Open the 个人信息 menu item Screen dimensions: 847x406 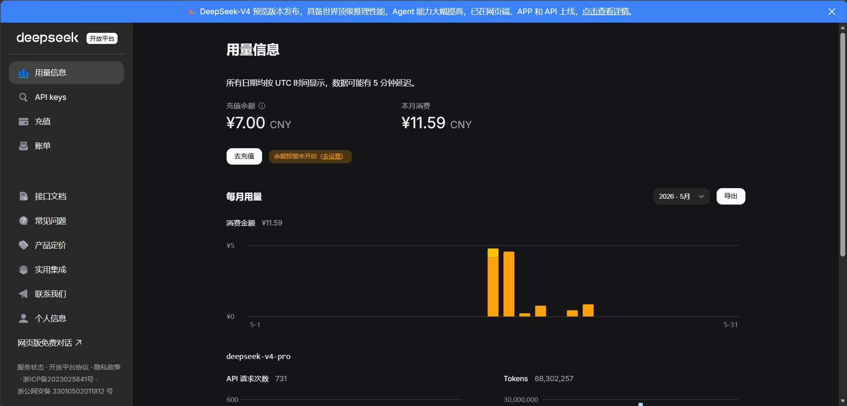(x=67, y=318)
